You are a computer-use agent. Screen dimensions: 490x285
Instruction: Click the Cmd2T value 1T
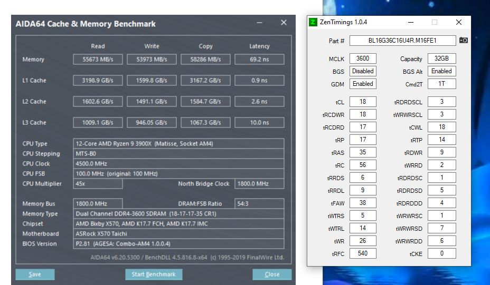[441, 84]
